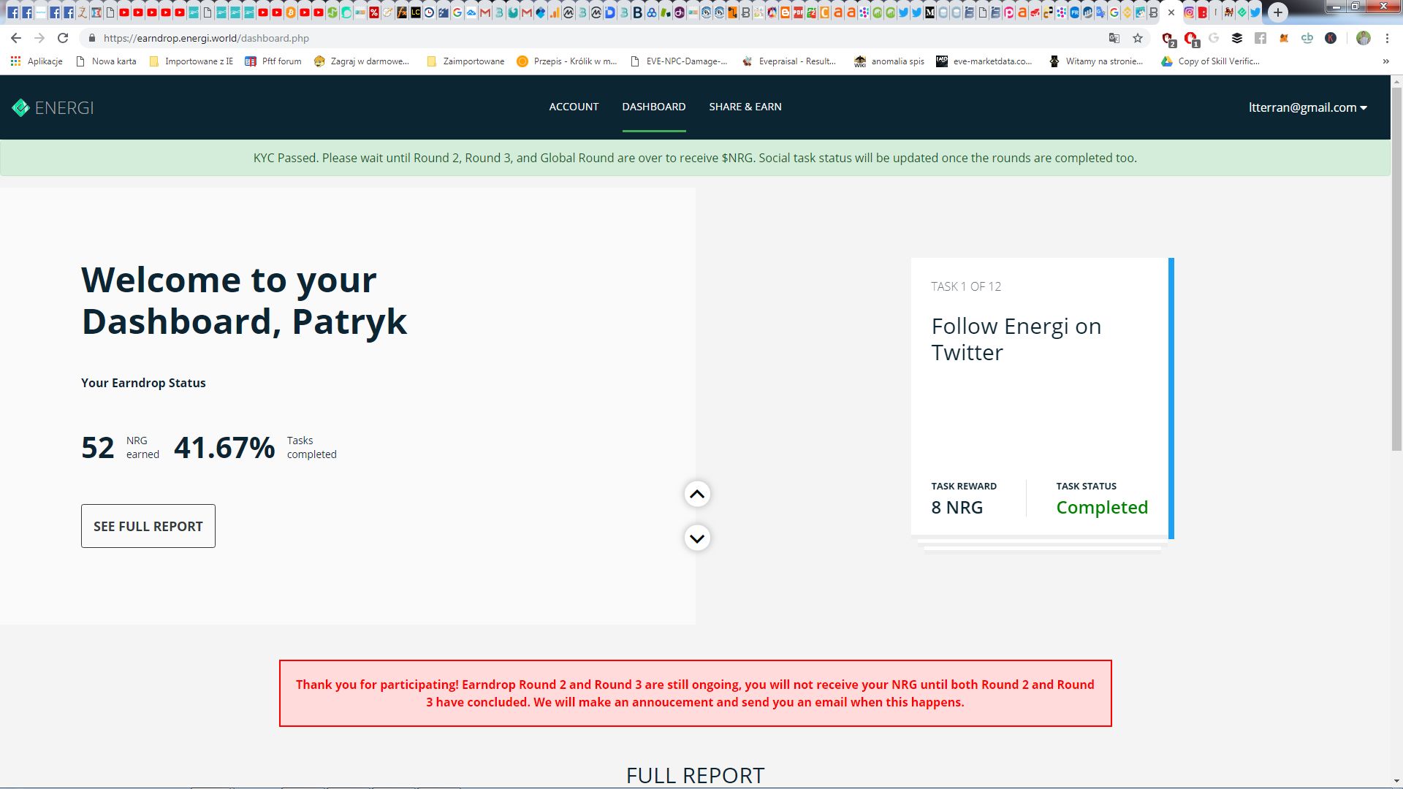1403x789 pixels.
Task: Click the Energi logo in the header
Action: pos(53,108)
